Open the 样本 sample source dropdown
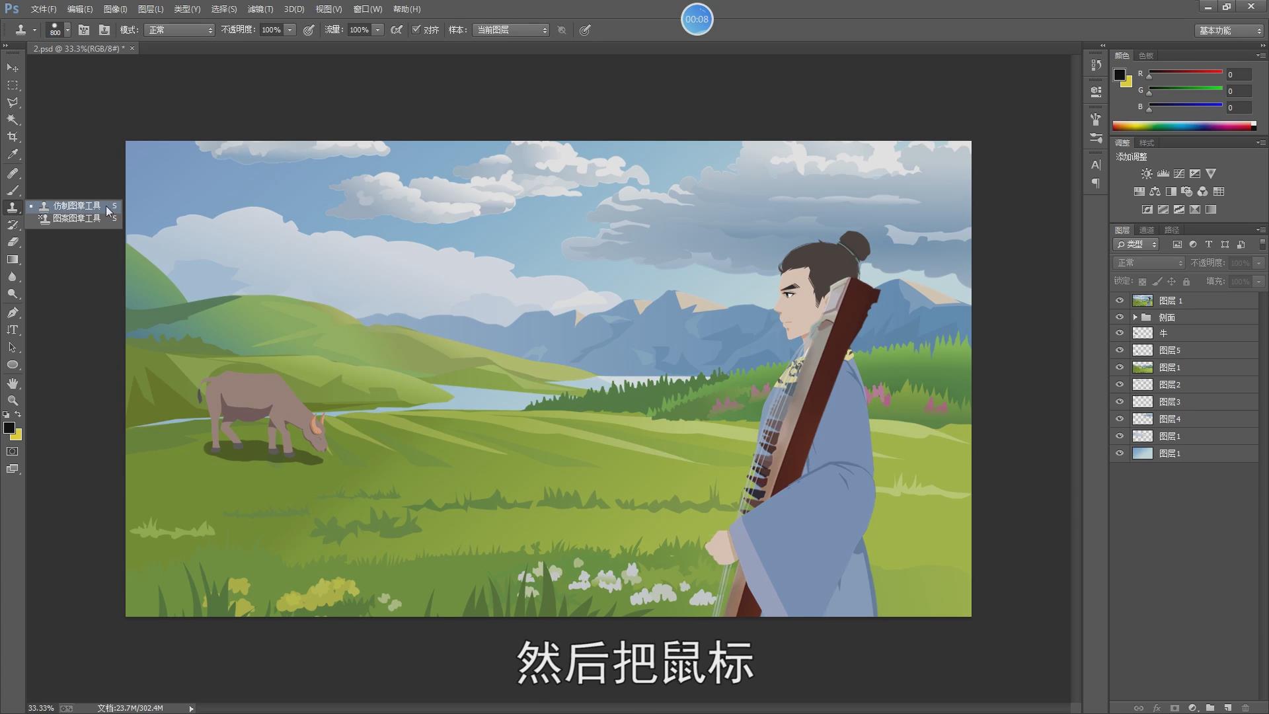 [x=511, y=30]
